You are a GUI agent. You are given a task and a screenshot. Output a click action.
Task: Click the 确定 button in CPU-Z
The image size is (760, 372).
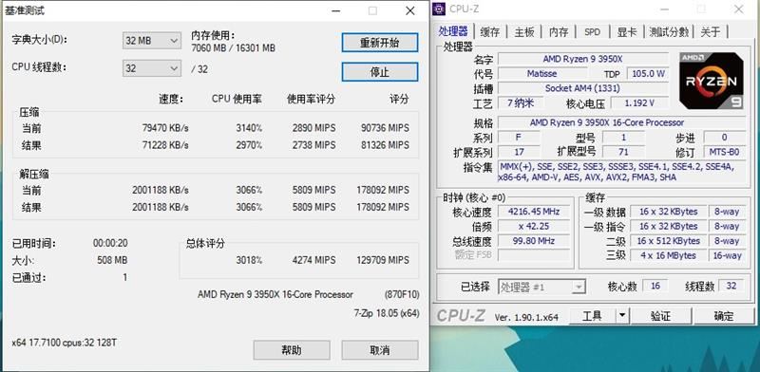click(x=724, y=316)
